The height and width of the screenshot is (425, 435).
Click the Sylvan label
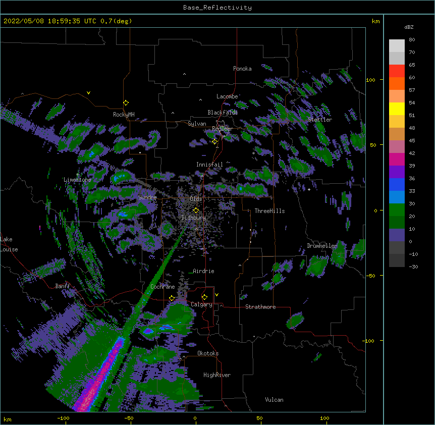click(x=197, y=124)
